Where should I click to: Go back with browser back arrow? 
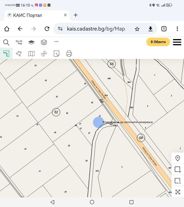(20, 29)
